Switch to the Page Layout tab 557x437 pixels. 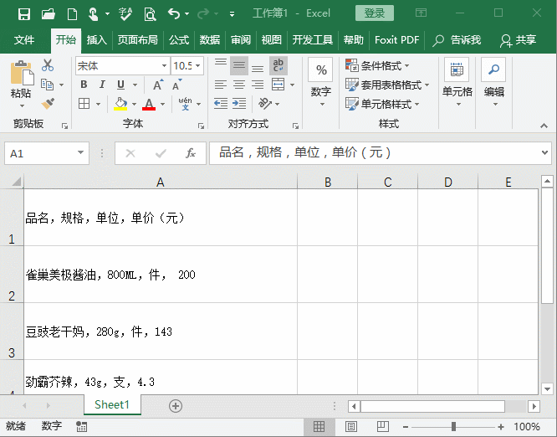(x=137, y=40)
